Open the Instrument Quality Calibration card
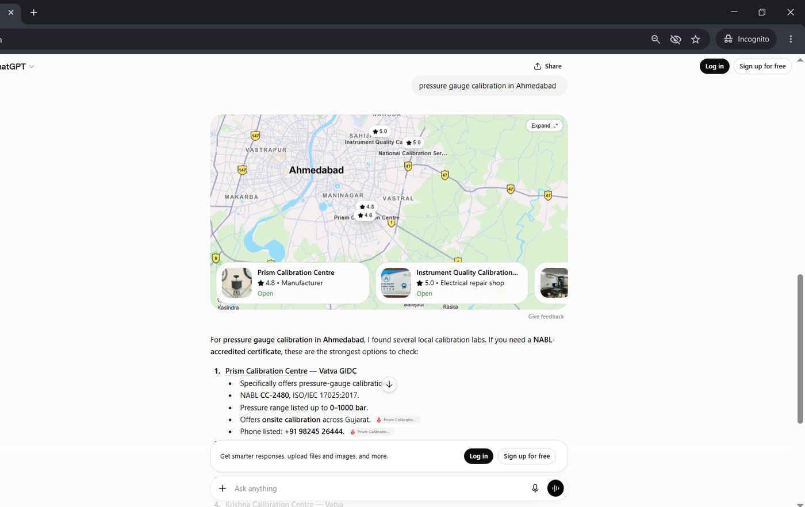Screen dimensions: 805x507 pyautogui.click(x=451, y=283)
